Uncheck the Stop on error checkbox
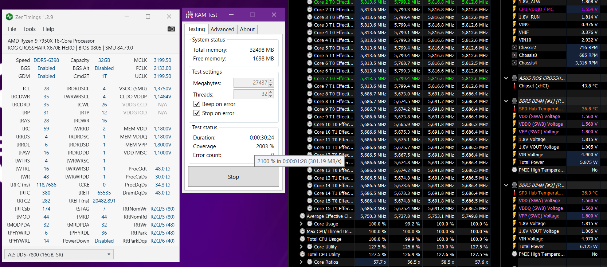 point(197,113)
